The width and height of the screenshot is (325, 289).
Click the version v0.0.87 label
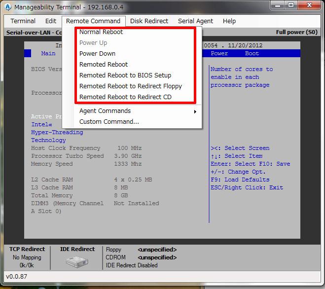tap(17, 277)
